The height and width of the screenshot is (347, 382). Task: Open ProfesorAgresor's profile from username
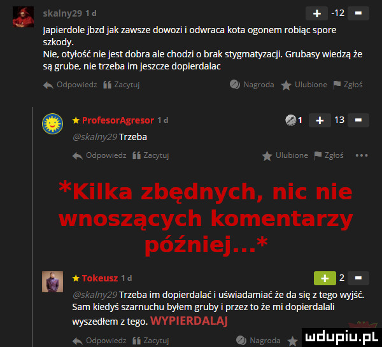pos(118,120)
